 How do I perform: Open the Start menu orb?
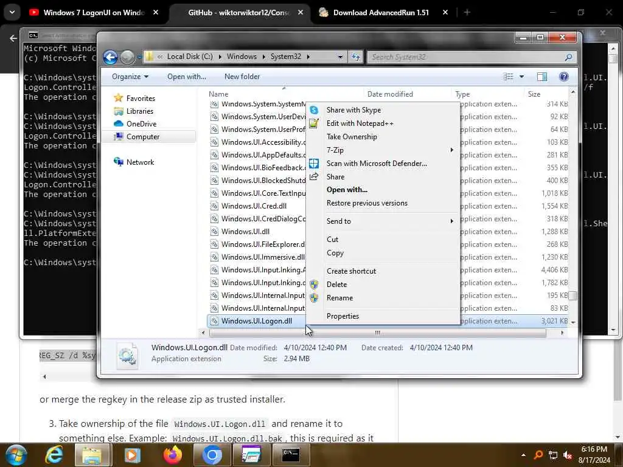[x=16, y=455]
